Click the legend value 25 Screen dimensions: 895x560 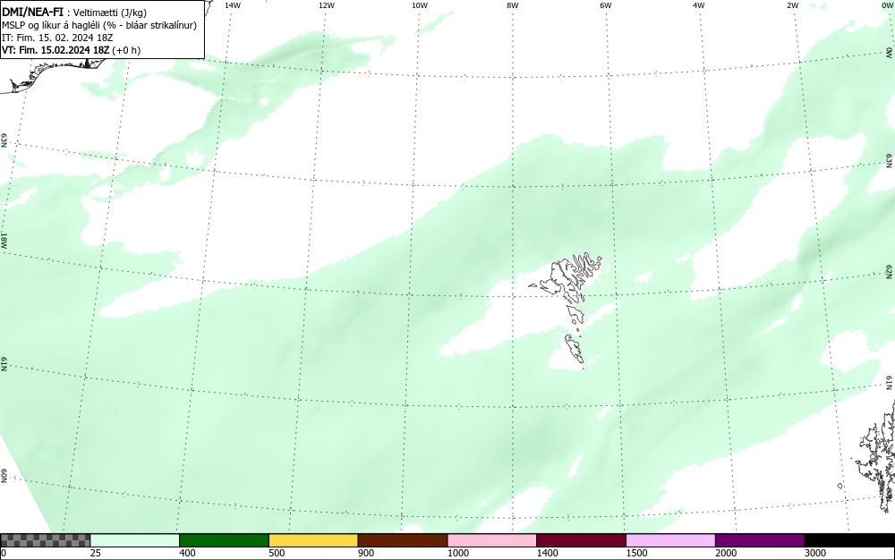pos(96,553)
